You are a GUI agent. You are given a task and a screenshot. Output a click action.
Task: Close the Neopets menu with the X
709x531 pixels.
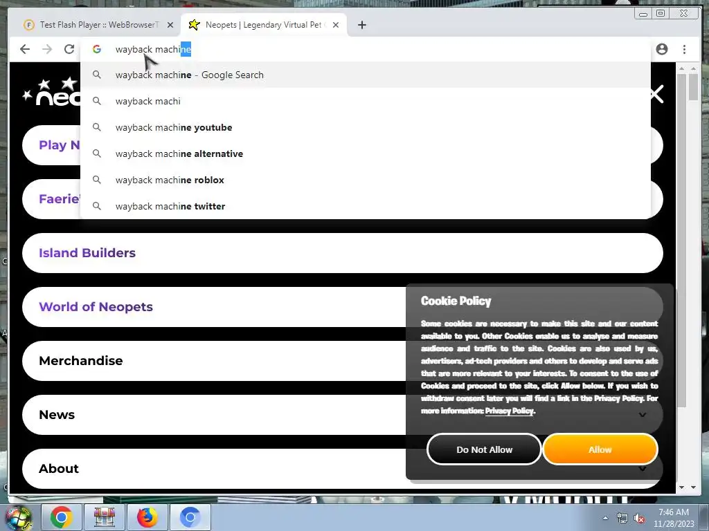click(657, 94)
